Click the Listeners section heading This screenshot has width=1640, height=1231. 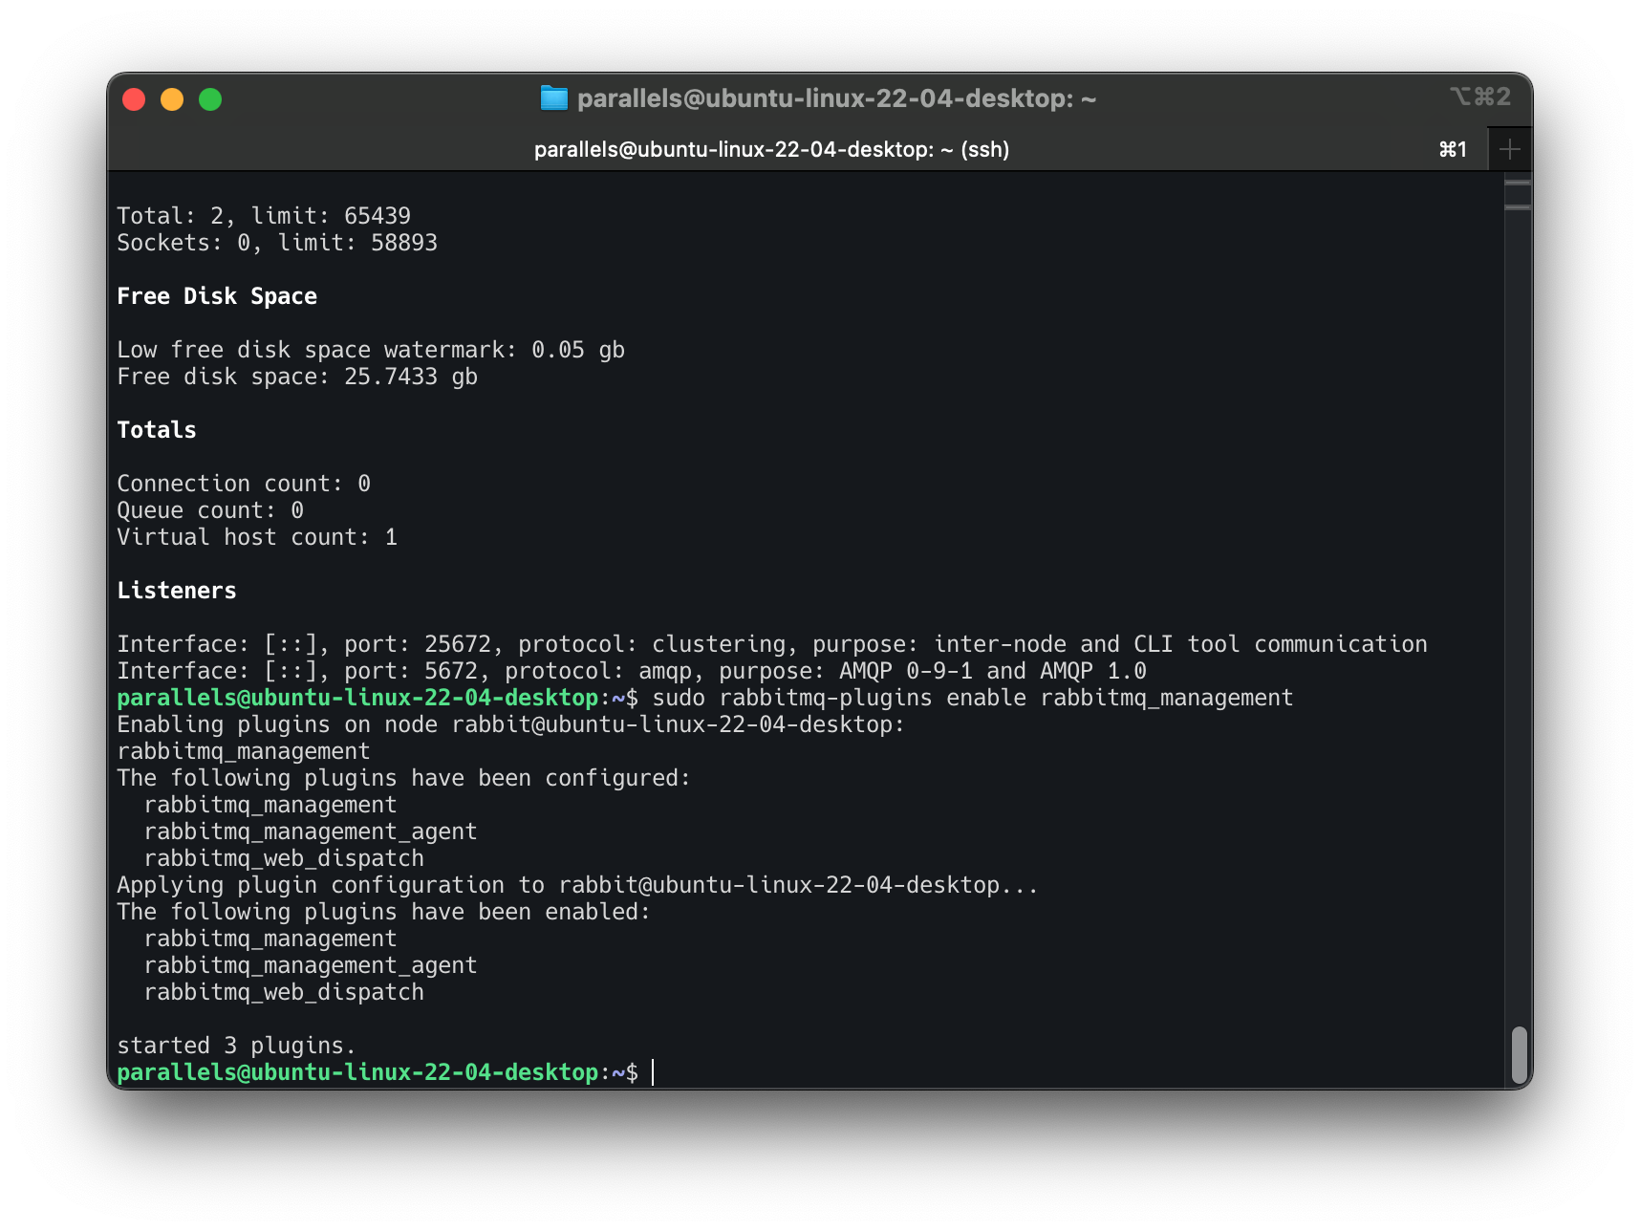point(177,590)
